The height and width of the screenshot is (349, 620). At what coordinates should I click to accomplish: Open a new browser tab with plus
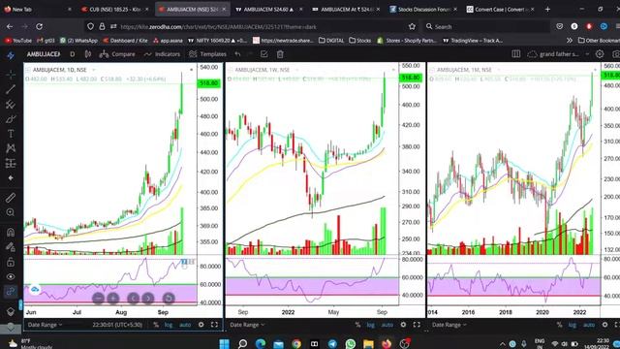(x=547, y=9)
